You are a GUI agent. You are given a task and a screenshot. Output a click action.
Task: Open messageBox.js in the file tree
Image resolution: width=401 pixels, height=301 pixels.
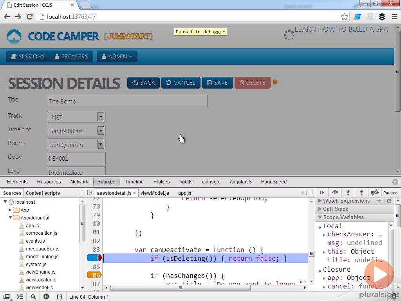(x=42, y=249)
